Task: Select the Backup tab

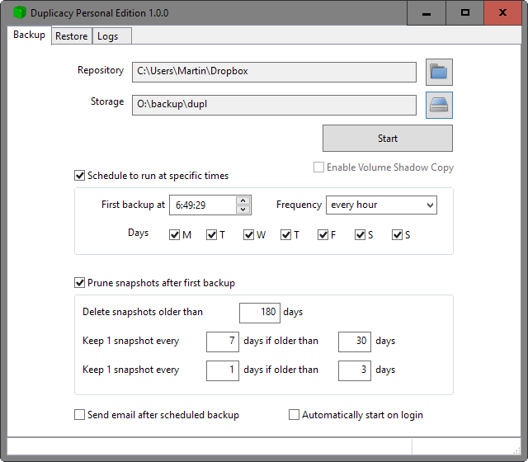Action: coord(30,35)
